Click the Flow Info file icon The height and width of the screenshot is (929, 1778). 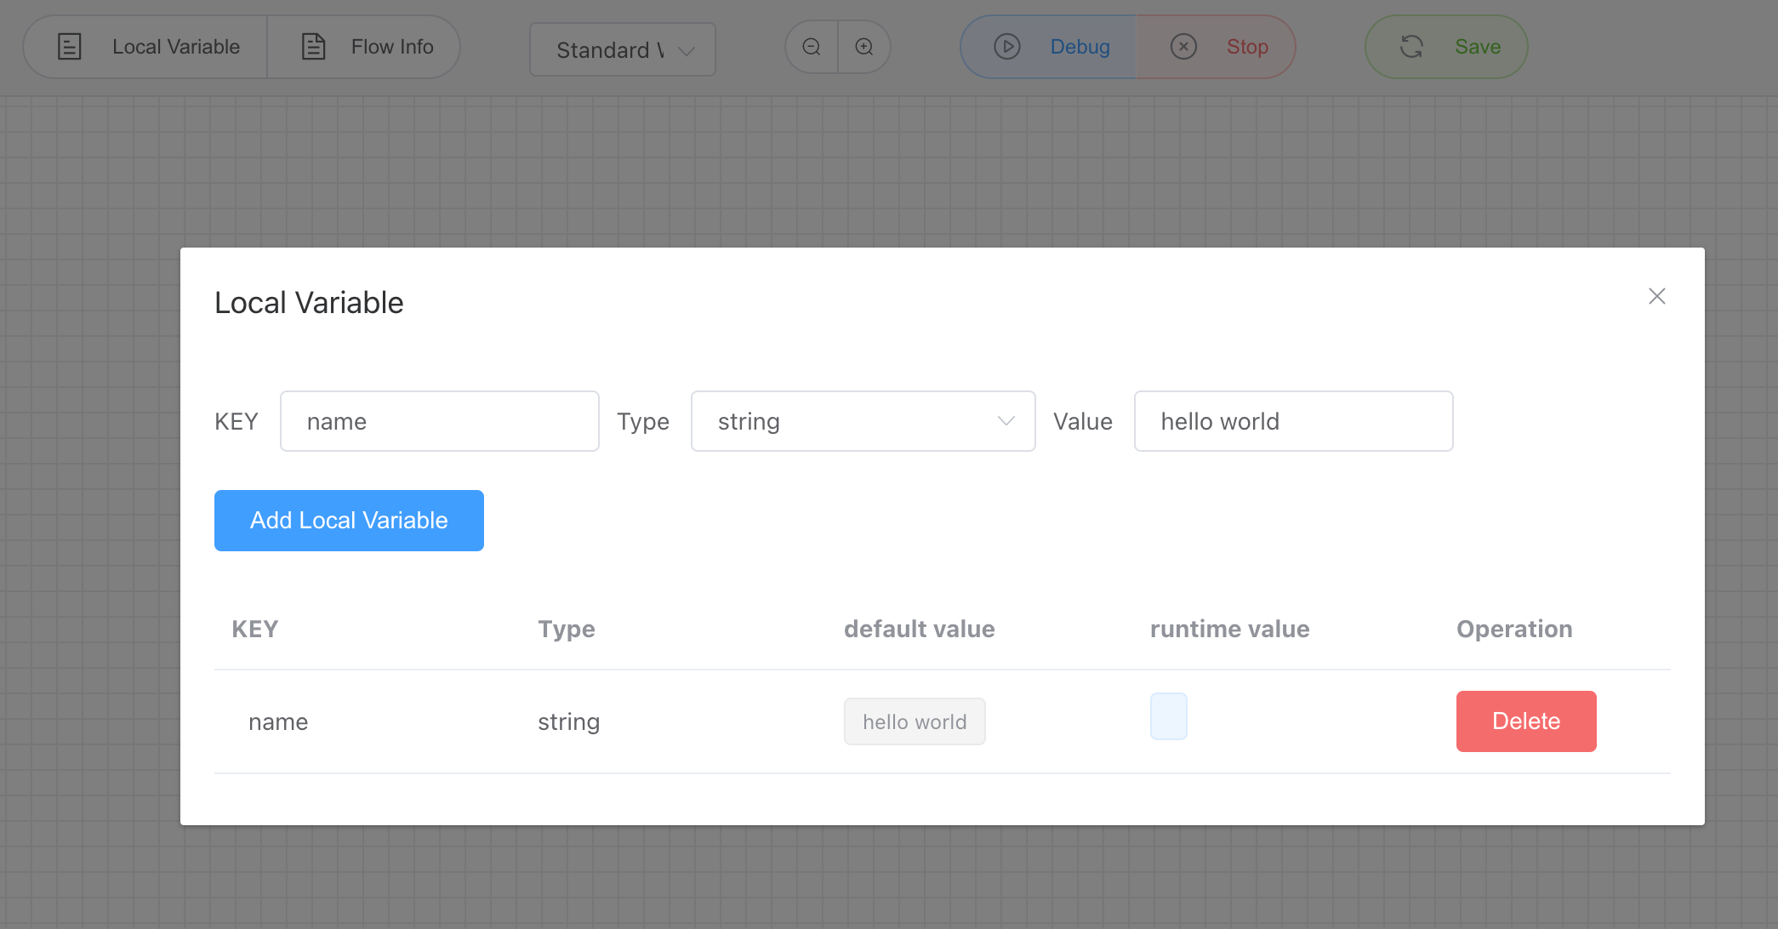[314, 47]
